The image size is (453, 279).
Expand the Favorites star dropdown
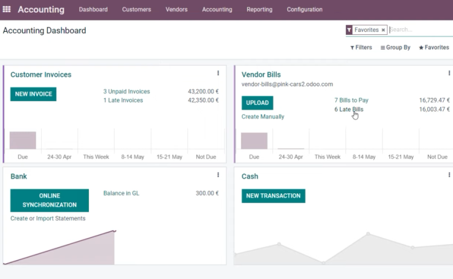pos(434,47)
